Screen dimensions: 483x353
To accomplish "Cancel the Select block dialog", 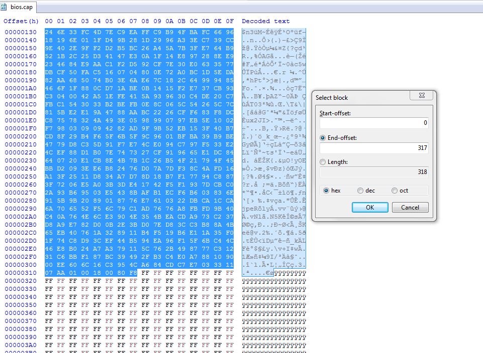I will tap(410, 208).
